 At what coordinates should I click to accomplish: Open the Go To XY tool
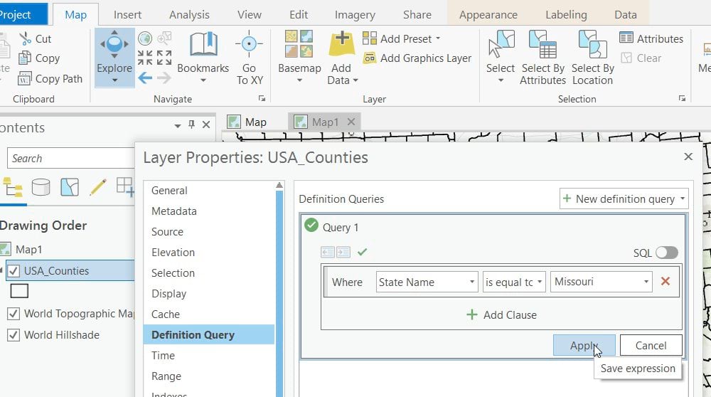point(250,57)
